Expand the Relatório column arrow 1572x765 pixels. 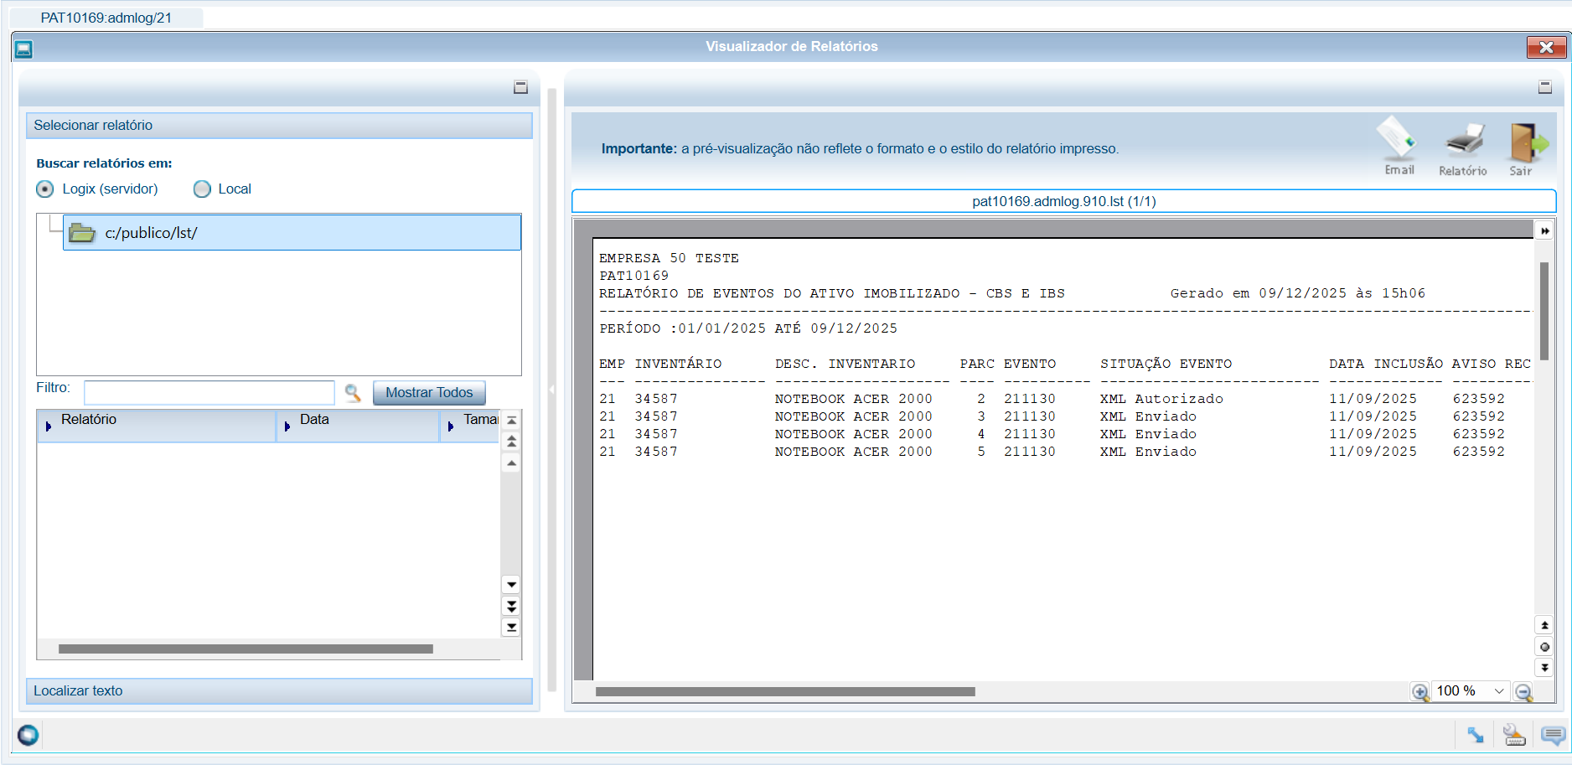point(49,426)
